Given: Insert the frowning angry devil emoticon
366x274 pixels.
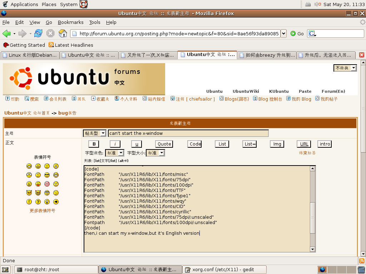Looking at the screenshot, I should (29, 193).
